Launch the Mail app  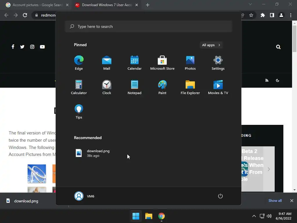point(107,63)
